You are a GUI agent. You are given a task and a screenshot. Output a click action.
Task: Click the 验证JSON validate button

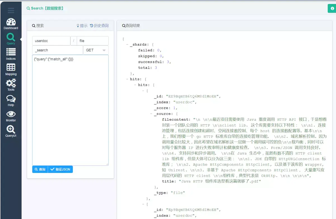(x=60, y=169)
